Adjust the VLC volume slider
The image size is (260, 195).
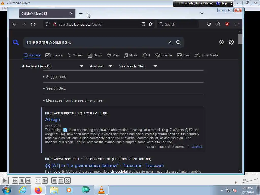(x=249, y=182)
